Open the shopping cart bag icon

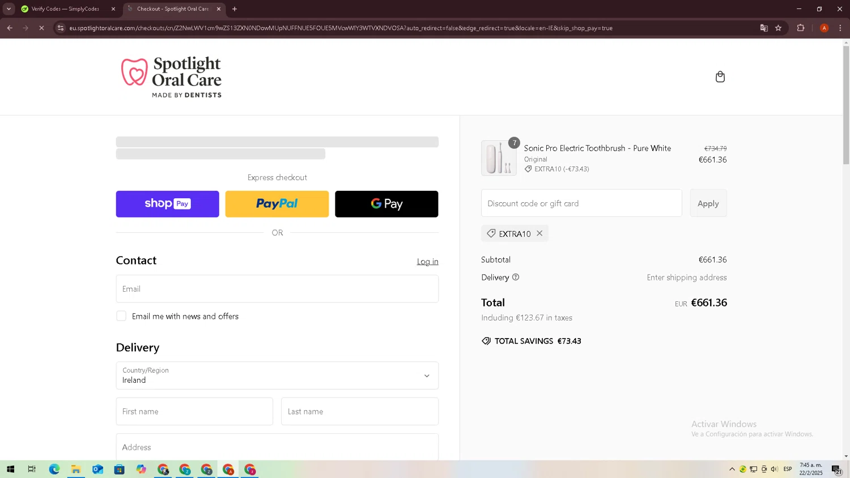720,76
